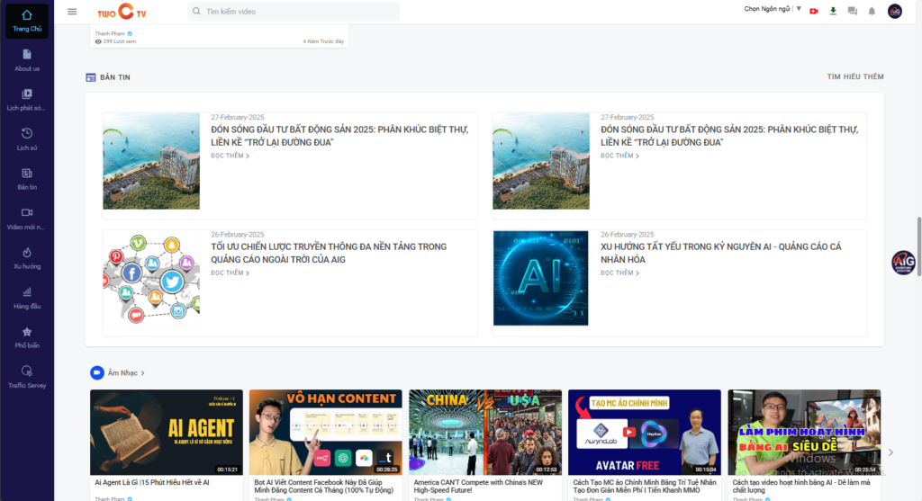
Task: Open social media network article thumbnail
Action: coord(151,278)
